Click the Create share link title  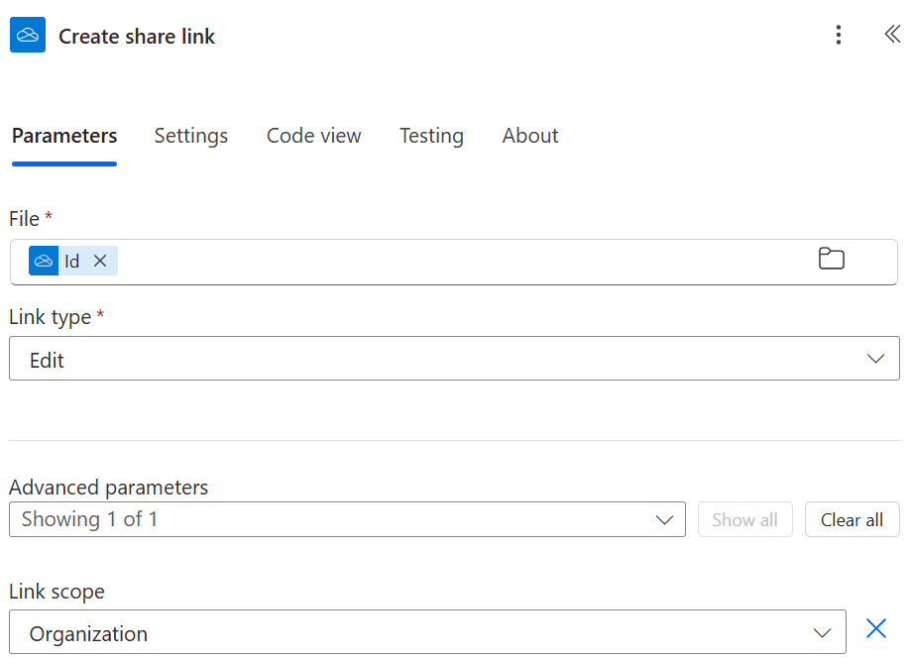(137, 37)
